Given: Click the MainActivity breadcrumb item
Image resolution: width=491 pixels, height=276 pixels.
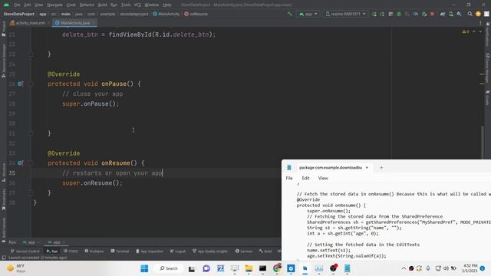Looking at the screenshot, I should click(x=166, y=14).
